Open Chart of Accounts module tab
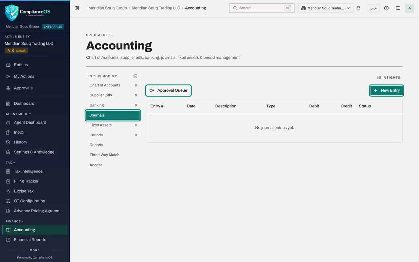 tap(113, 85)
